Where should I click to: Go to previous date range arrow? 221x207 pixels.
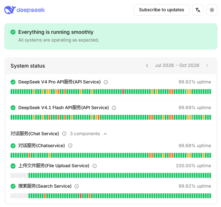point(147,65)
